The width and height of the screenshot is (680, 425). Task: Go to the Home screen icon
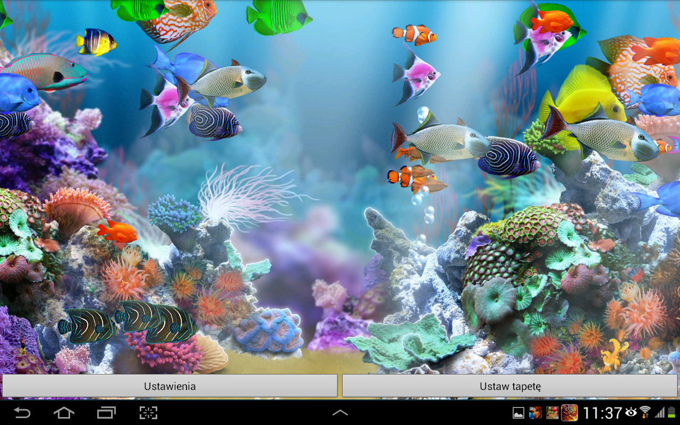click(x=64, y=413)
